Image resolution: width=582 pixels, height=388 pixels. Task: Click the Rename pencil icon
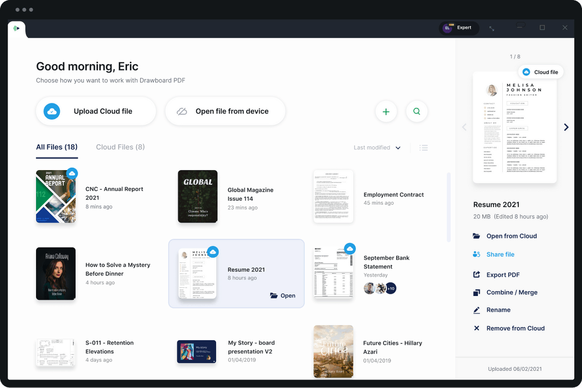click(x=476, y=310)
